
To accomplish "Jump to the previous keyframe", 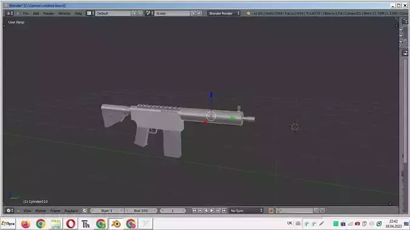I will point(200,211).
